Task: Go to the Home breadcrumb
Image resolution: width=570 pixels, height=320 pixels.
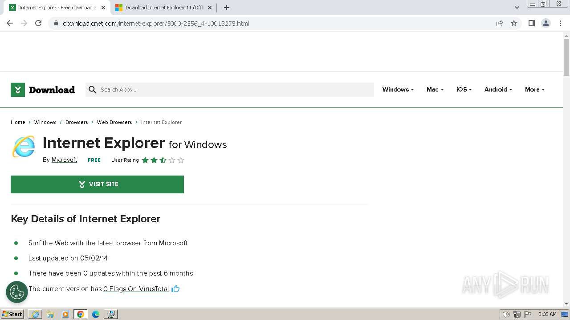Action: [x=18, y=122]
